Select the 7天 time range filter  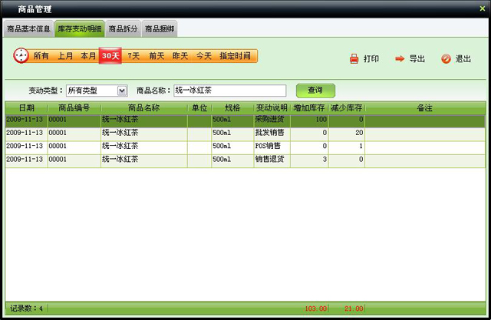[133, 56]
